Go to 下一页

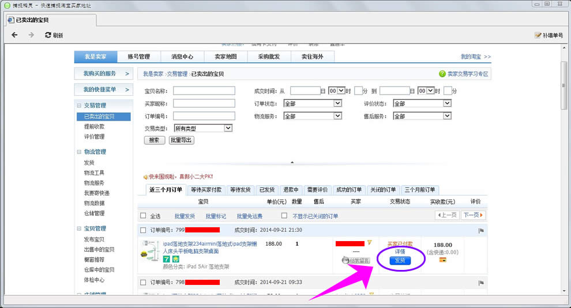(473, 215)
